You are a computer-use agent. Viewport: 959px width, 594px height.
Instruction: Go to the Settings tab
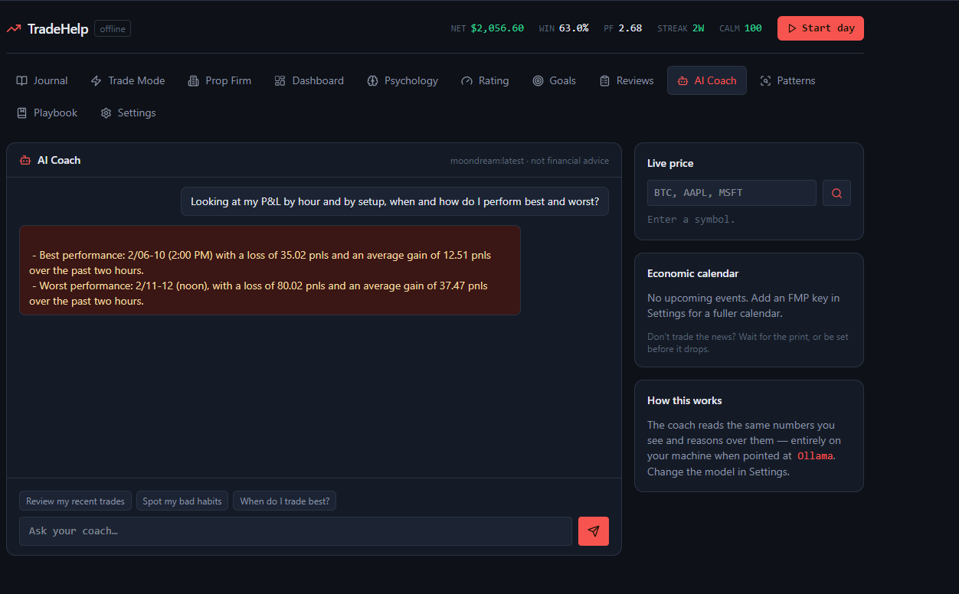click(128, 113)
